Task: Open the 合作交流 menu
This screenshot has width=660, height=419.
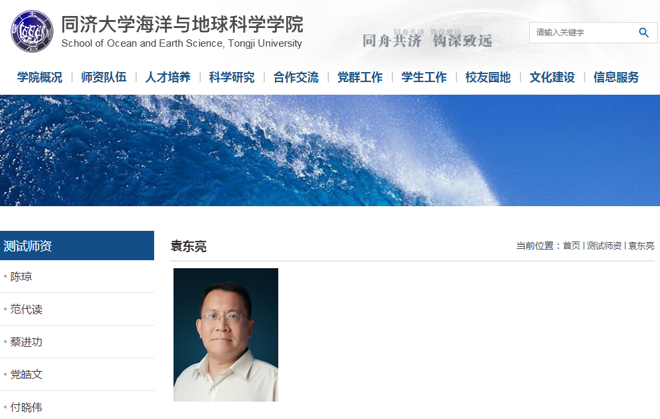Action: pyautogui.click(x=296, y=77)
